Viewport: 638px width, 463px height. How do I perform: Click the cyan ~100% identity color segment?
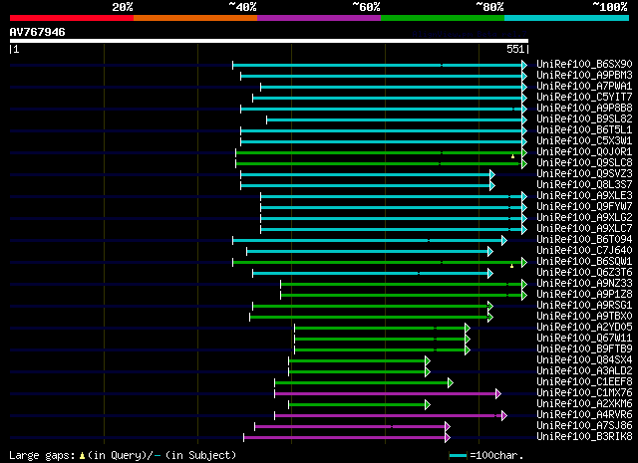(567, 18)
